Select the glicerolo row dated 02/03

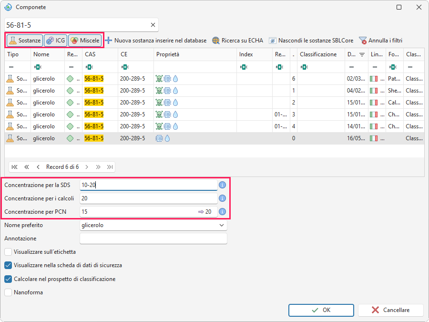214,79
